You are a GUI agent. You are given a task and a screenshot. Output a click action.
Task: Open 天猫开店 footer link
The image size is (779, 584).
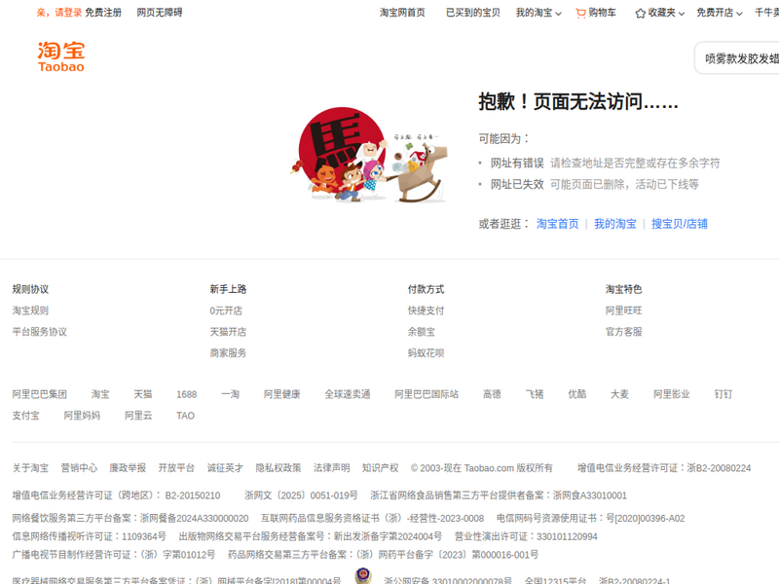tap(228, 332)
